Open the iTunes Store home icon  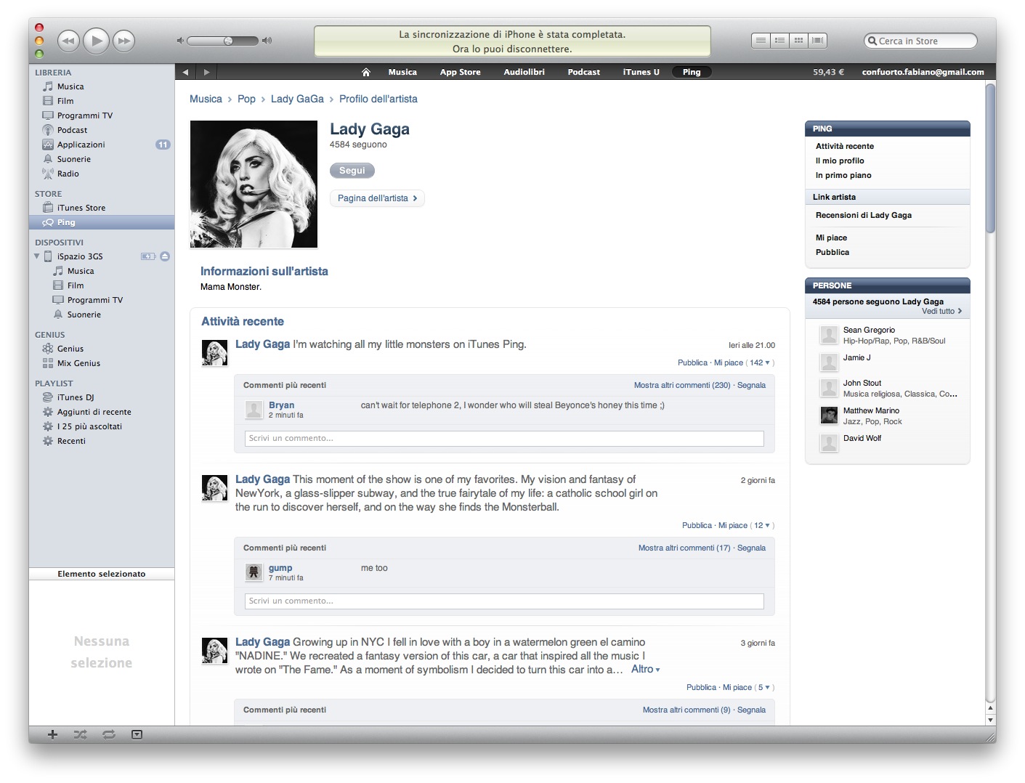[x=366, y=72]
